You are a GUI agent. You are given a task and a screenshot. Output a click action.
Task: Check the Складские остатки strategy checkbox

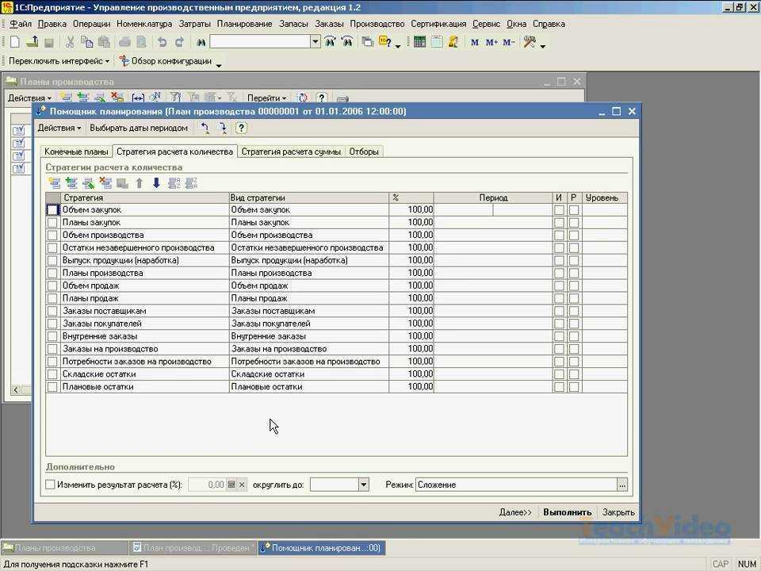pos(52,374)
